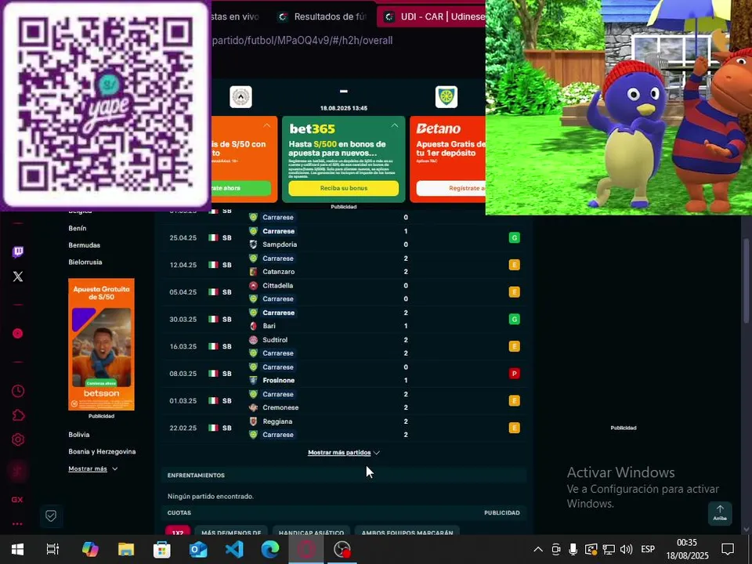Open Bosnia y Herzegovina in list
The width and height of the screenshot is (752, 564).
pos(102,451)
